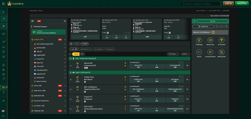
Task: Expand Germany (50) leagues
Action: [x=65, y=48]
